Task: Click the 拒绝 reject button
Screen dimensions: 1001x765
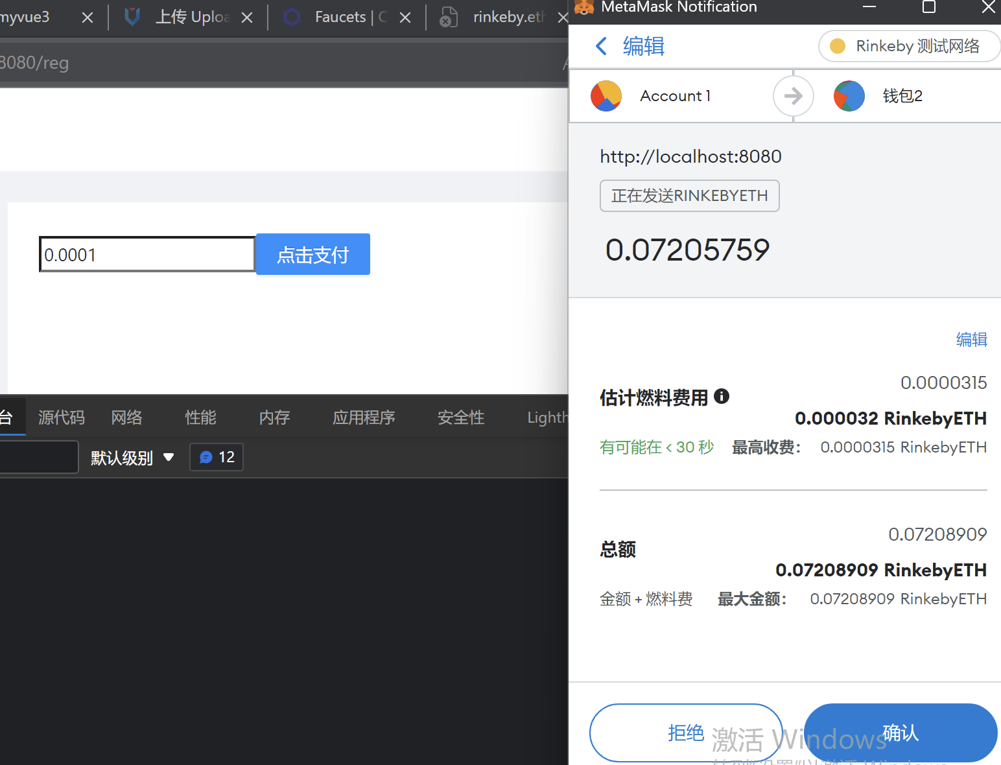Action: click(x=686, y=733)
